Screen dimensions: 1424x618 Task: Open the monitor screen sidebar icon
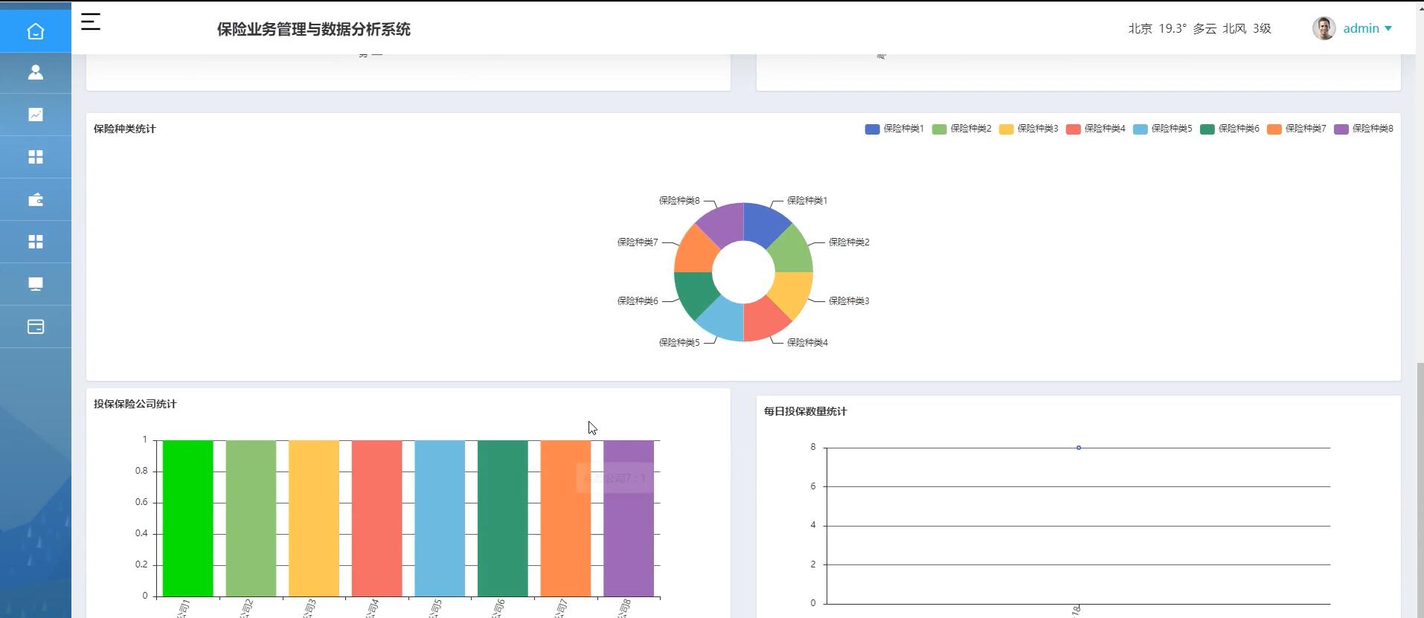tap(35, 284)
